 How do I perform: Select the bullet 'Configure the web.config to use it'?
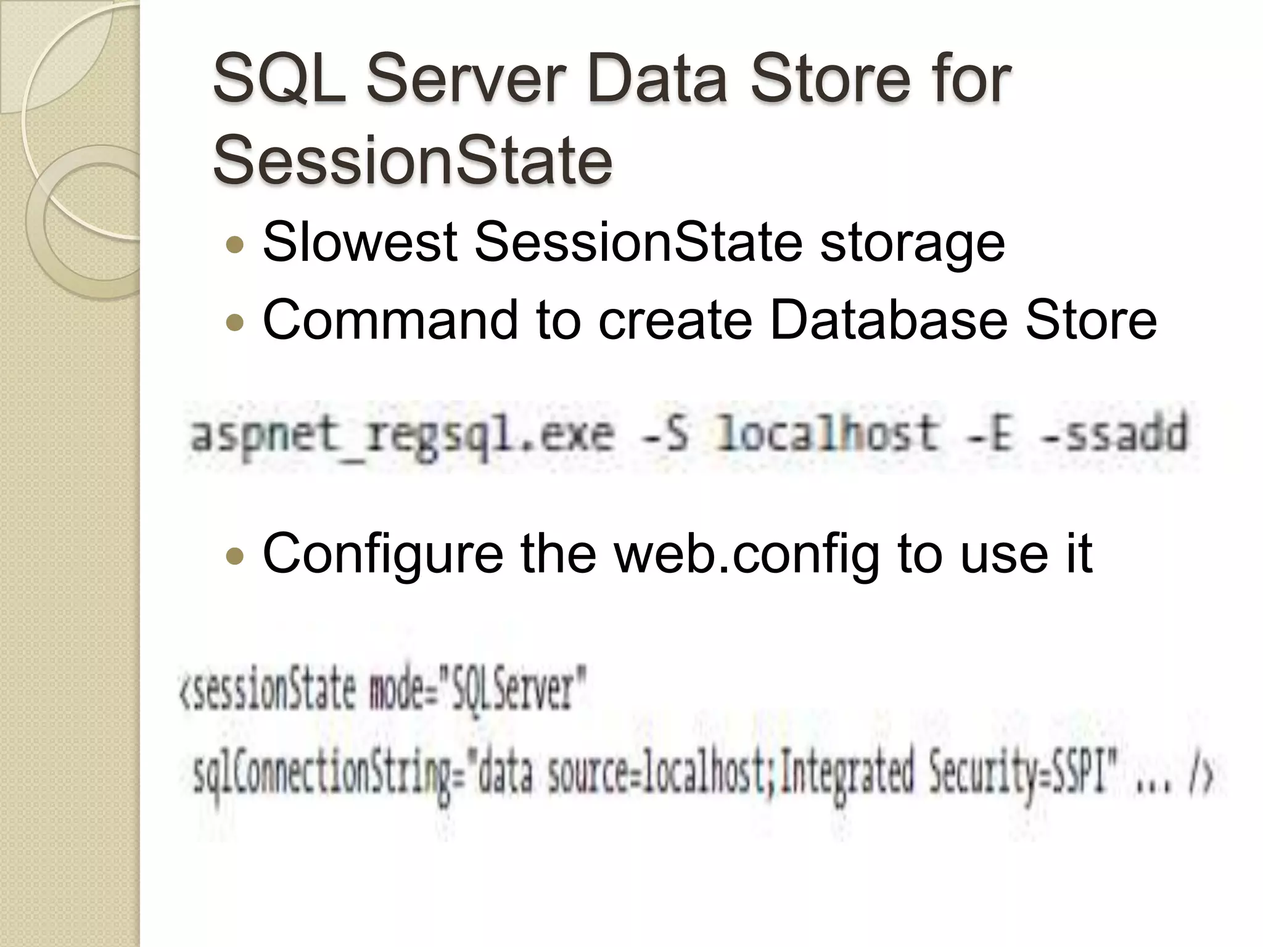coord(678,554)
